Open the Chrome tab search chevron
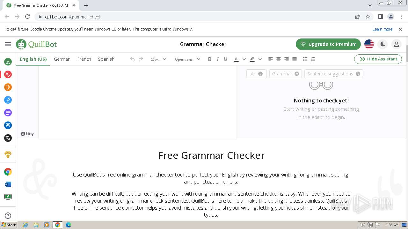Viewport: 408px width, 229px height. (370, 5)
